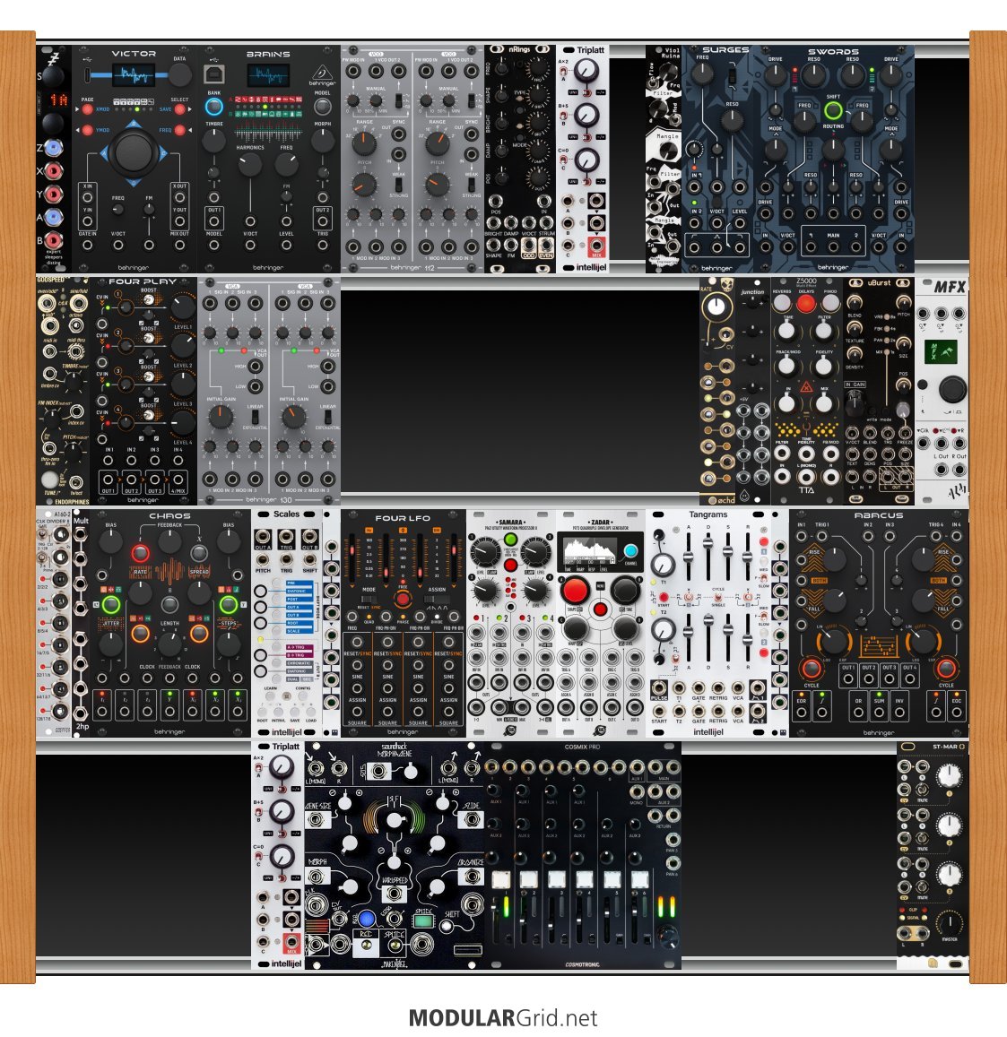
Task: Click the OUT A jack on Scales
Action: tap(263, 537)
